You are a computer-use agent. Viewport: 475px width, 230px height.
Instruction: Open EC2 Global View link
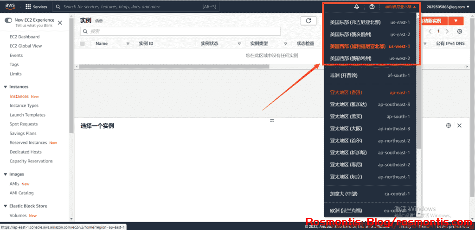pos(26,46)
